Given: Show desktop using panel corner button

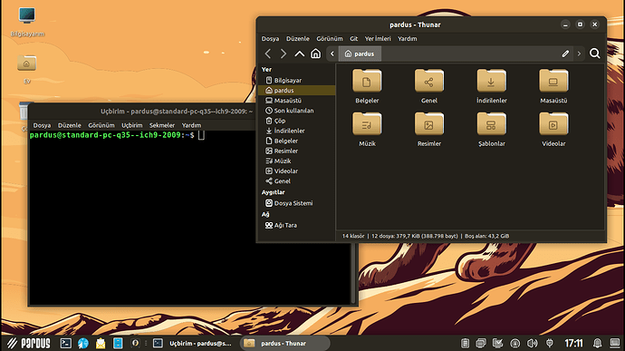Looking at the screenshot, I should [615, 343].
